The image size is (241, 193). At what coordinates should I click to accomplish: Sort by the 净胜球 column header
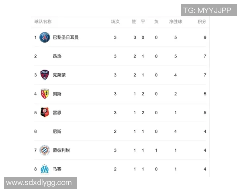[176, 22]
